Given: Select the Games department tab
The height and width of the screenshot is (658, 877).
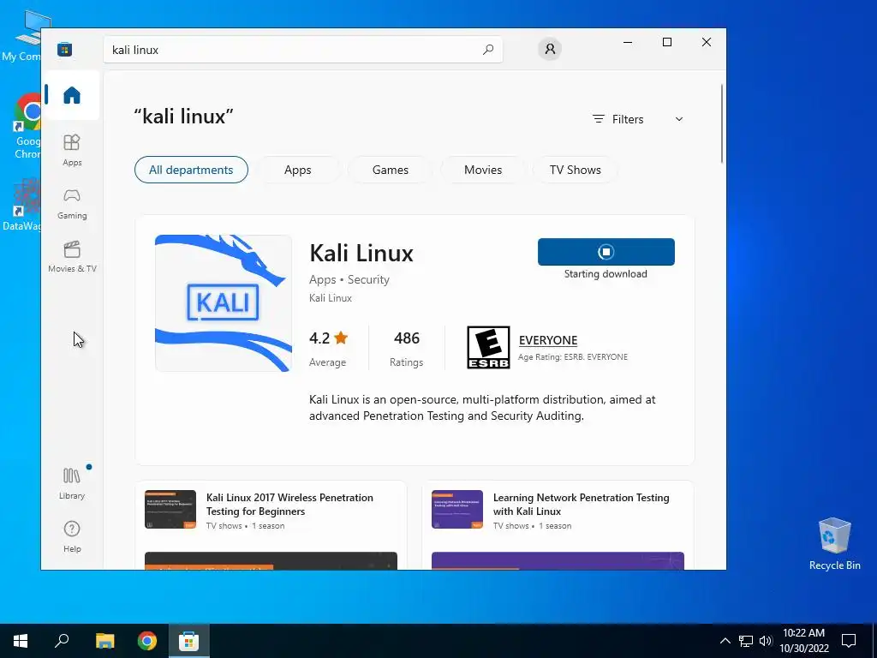Looking at the screenshot, I should (391, 170).
